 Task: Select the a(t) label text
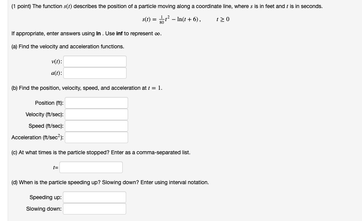pyautogui.click(x=56, y=73)
